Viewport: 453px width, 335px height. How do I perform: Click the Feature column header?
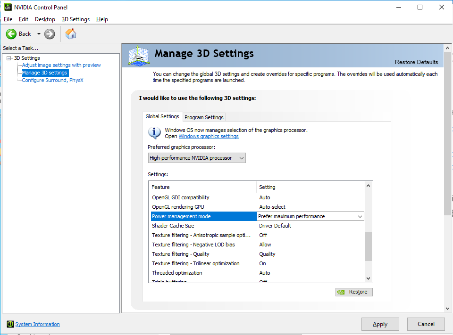pos(202,187)
